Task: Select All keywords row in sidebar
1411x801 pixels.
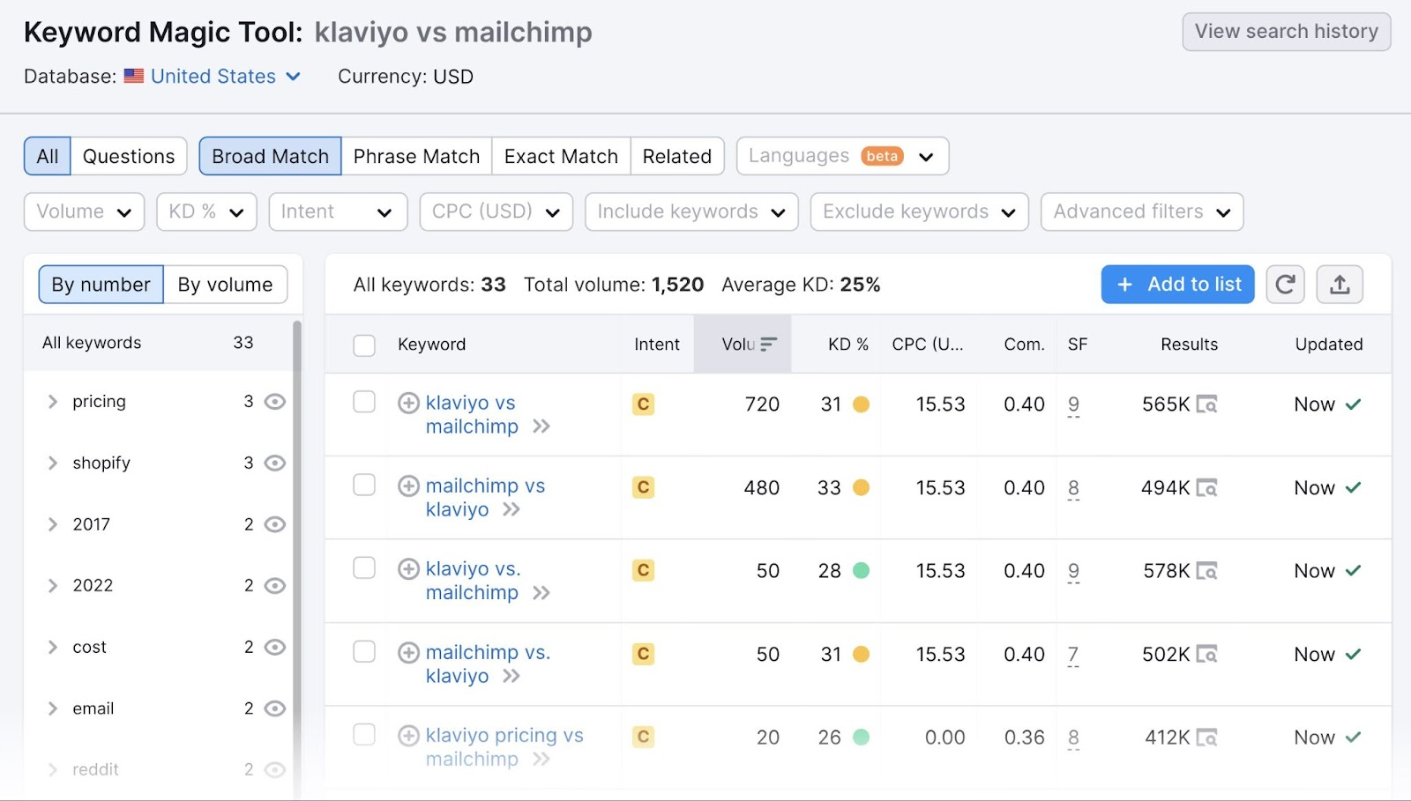Action: point(159,343)
